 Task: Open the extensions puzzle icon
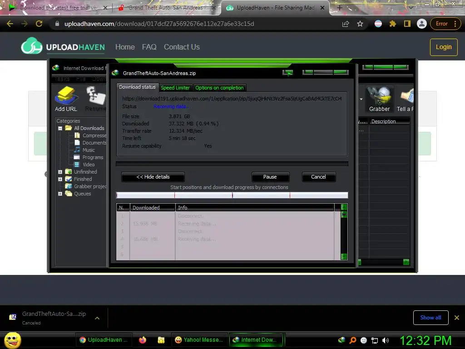(x=393, y=24)
